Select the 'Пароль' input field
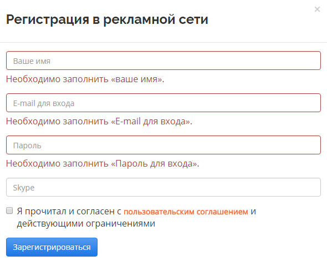This screenshot has height=261, width=327. (163, 145)
